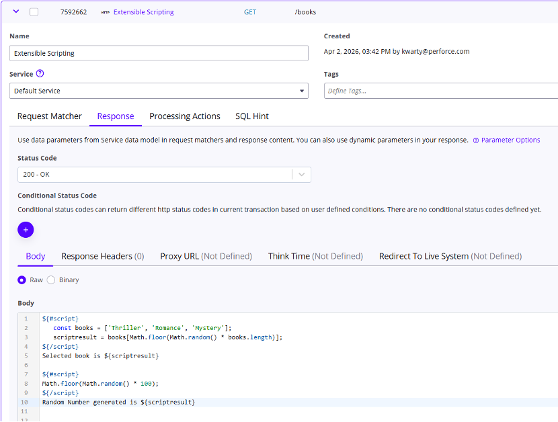Switch to the Processing Actions tab
This screenshot has height=422, width=558.
pos(185,116)
